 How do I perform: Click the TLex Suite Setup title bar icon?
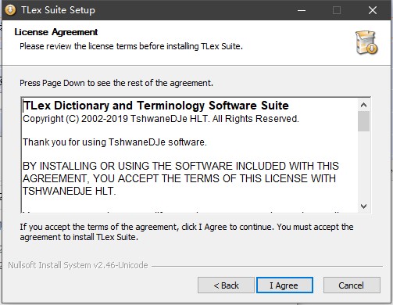click(x=10, y=10)
